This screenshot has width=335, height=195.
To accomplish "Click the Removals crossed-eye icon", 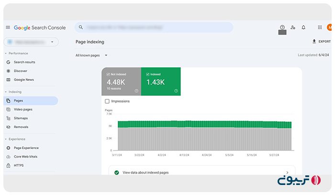I will [8, 127].
